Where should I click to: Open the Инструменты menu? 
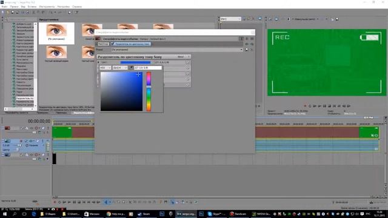(47, 7)
